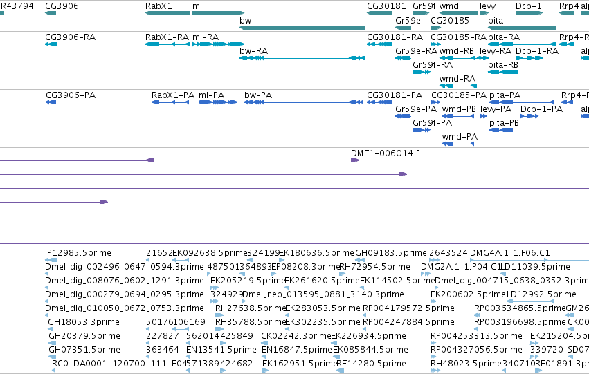The height and width of the screenshot is (374, 589).
Task: Select the Gr59e-RA transcript label
Action: 416,51
